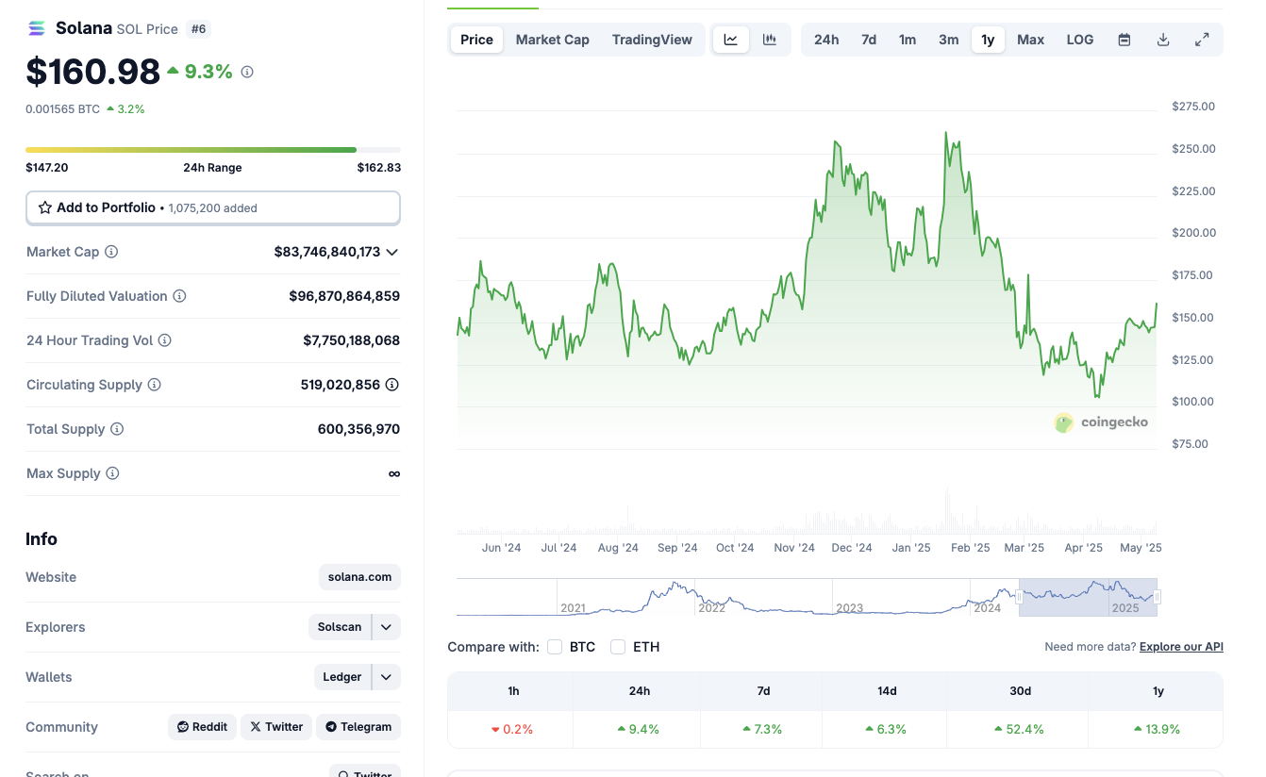Switch to the line chart view icon
Screen dimensions: 1266x777
[x=731, y=40]
